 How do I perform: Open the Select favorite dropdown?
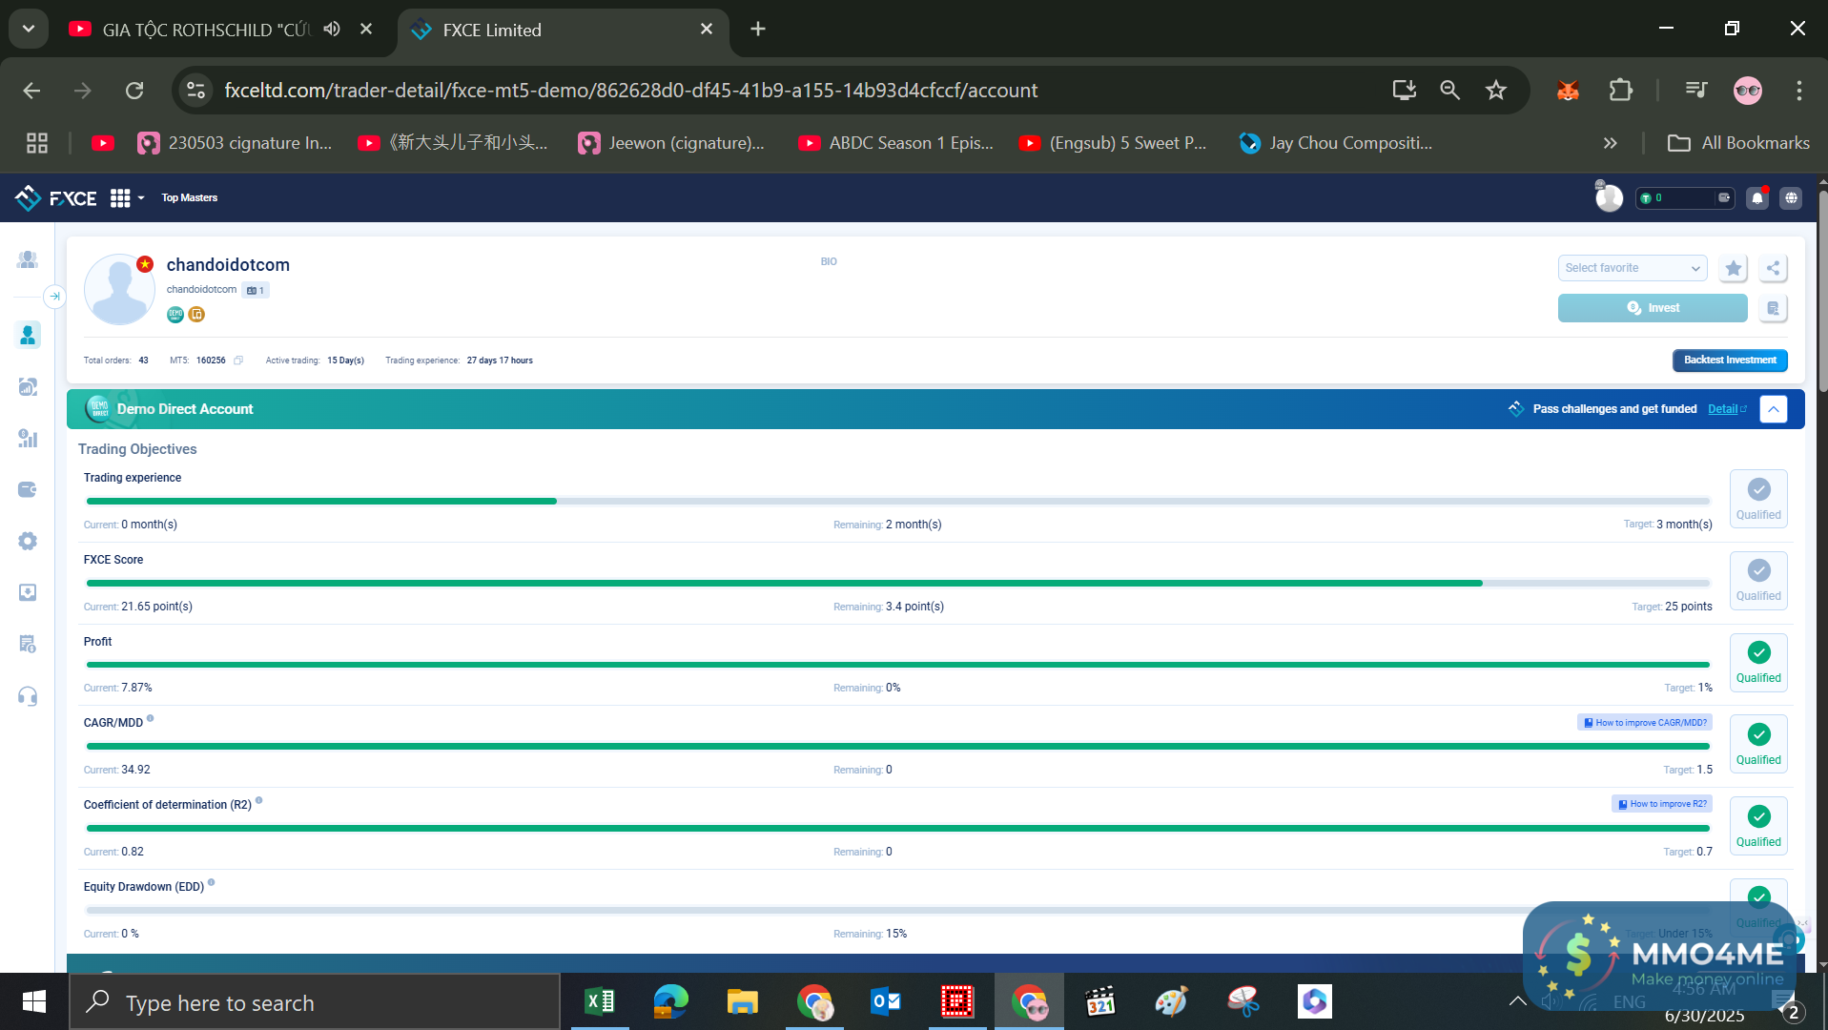(x=1633, y=268)
